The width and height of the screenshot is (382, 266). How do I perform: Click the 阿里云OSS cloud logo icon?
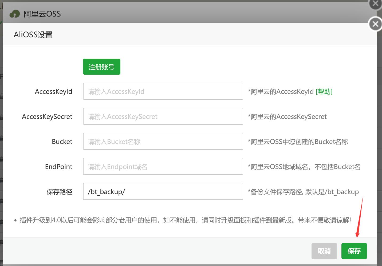coord(14,14)
